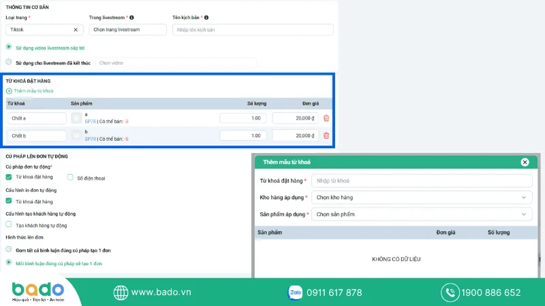Click quantity field in Chốt b row
This screenshot has height=306, width=545.
point(243,135)
